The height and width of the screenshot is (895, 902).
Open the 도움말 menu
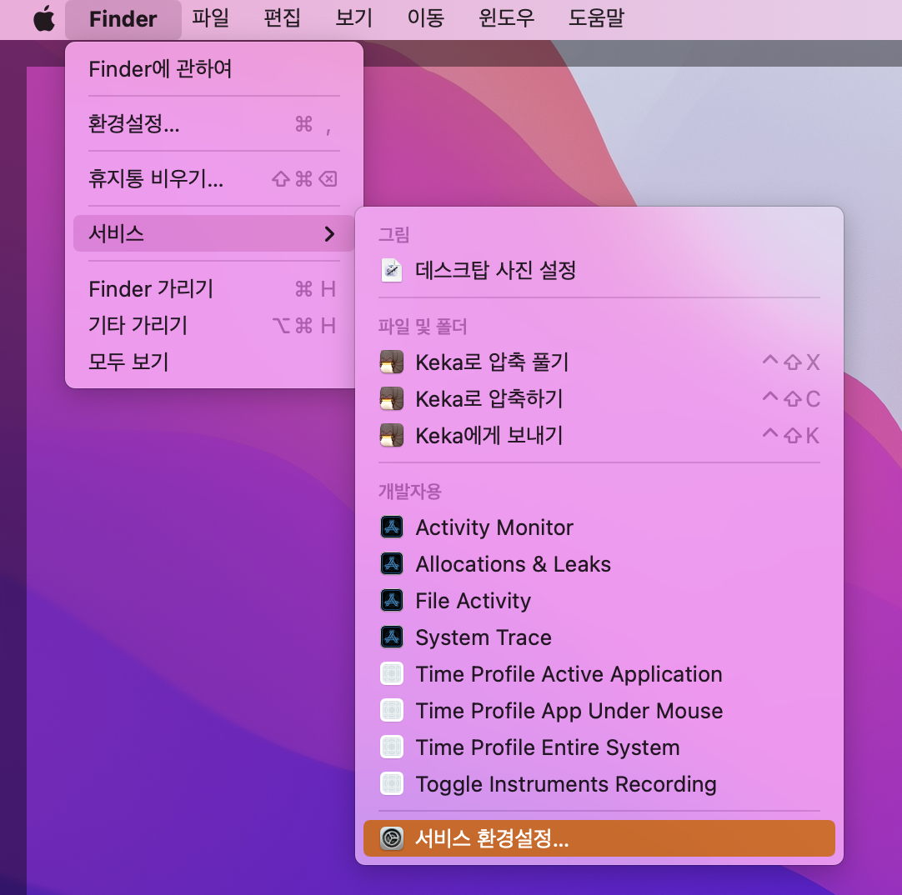(x=596, y=18)
